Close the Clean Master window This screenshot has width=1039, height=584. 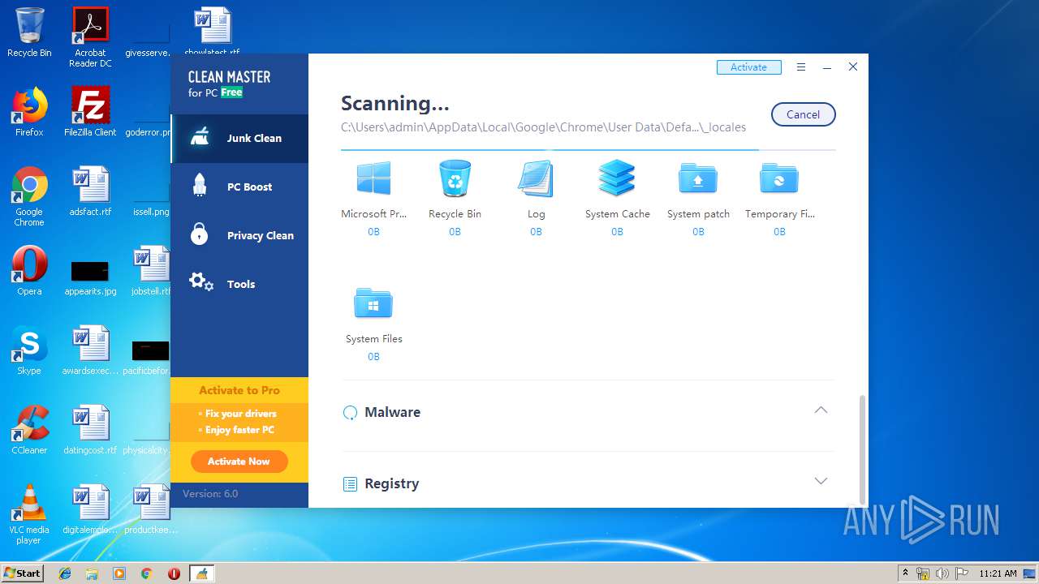point(852,67)
